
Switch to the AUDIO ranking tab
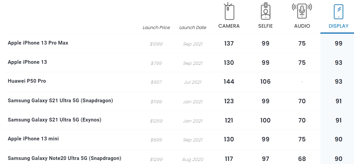tap(302, 26)
